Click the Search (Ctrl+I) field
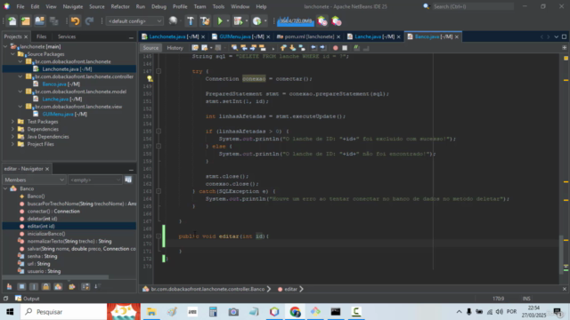This screenshot has width=570, height=320. point(473,6)
